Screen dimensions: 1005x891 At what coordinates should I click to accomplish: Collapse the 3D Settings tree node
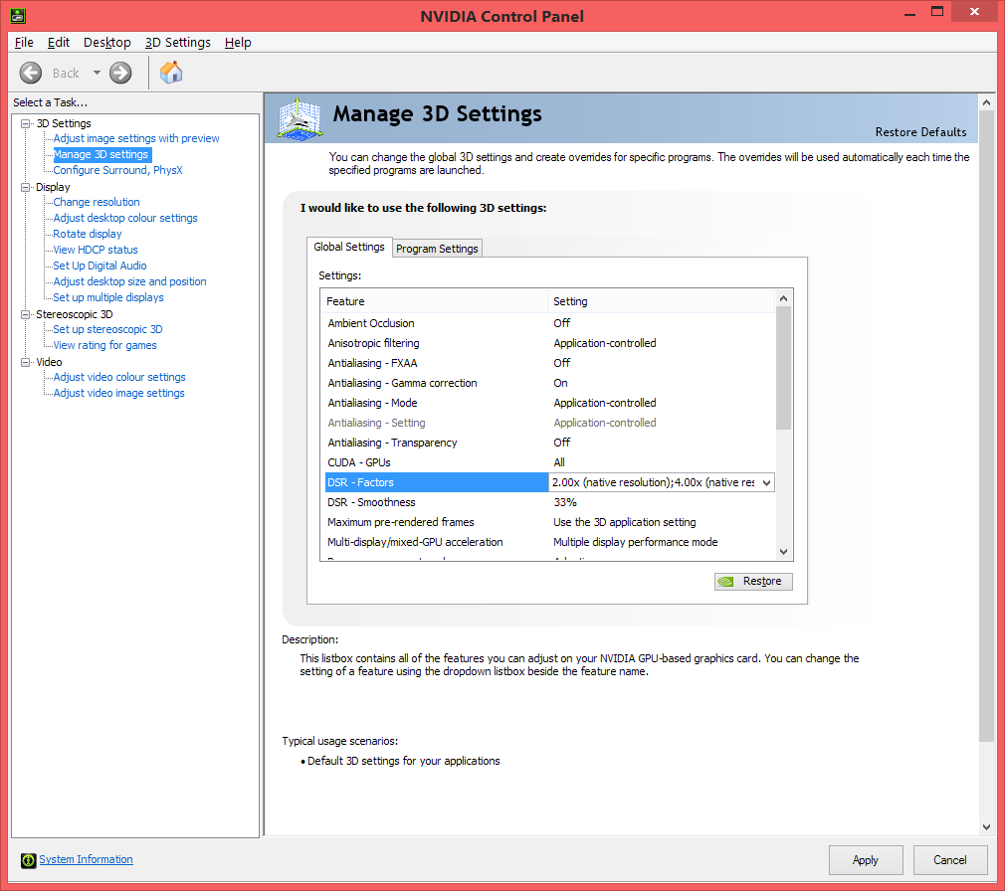click(x=26, y=123)
